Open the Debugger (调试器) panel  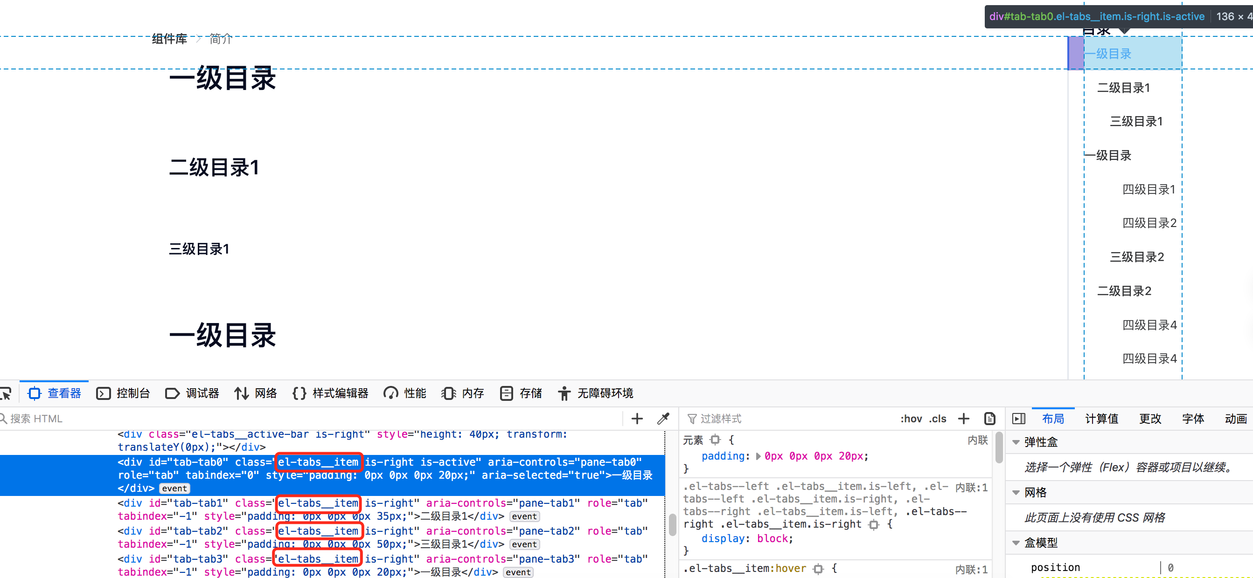coord(192,393)
